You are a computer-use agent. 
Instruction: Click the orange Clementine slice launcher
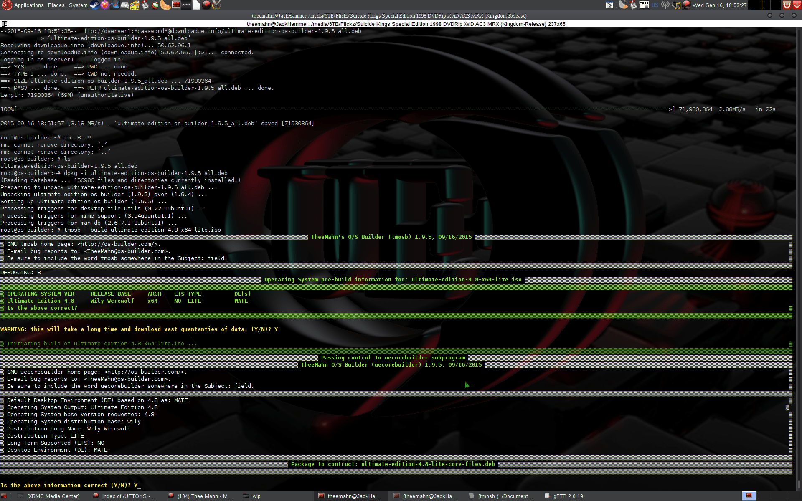[x=165, y=5]
